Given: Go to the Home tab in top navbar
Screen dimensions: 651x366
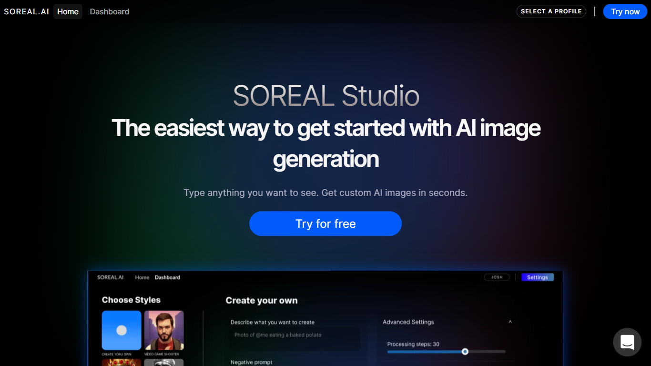Looking at the screenshot, I should [x=68, y=11].
